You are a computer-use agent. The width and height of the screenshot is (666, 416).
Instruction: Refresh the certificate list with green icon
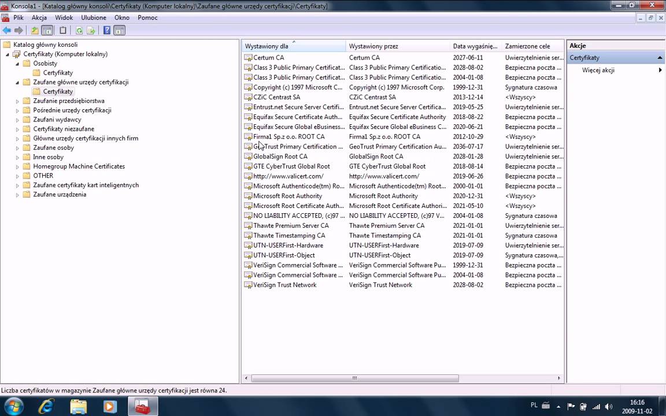coord(79,31)
